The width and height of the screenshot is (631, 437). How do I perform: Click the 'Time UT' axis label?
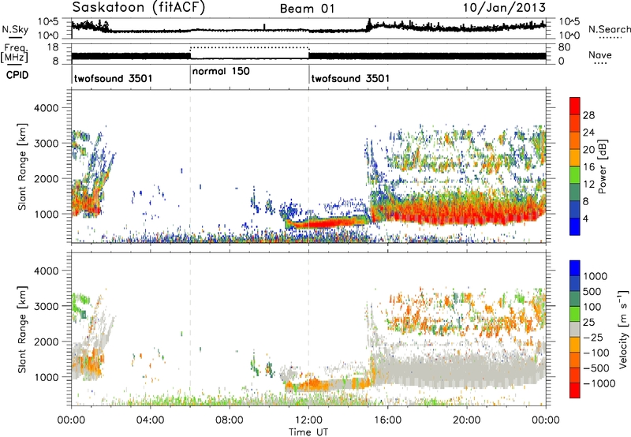point(308,432)
